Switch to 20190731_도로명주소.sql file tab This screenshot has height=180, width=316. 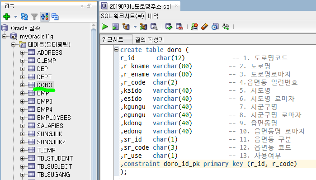point(140,6)
